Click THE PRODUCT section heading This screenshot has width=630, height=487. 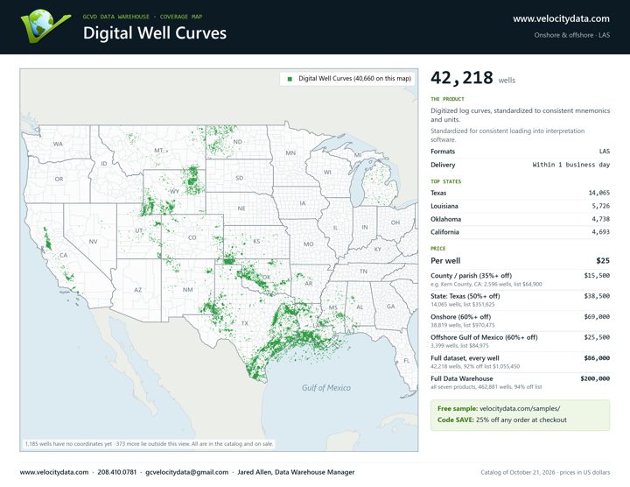pos(447,99)
